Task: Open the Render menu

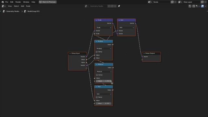Action: [18, 2]
